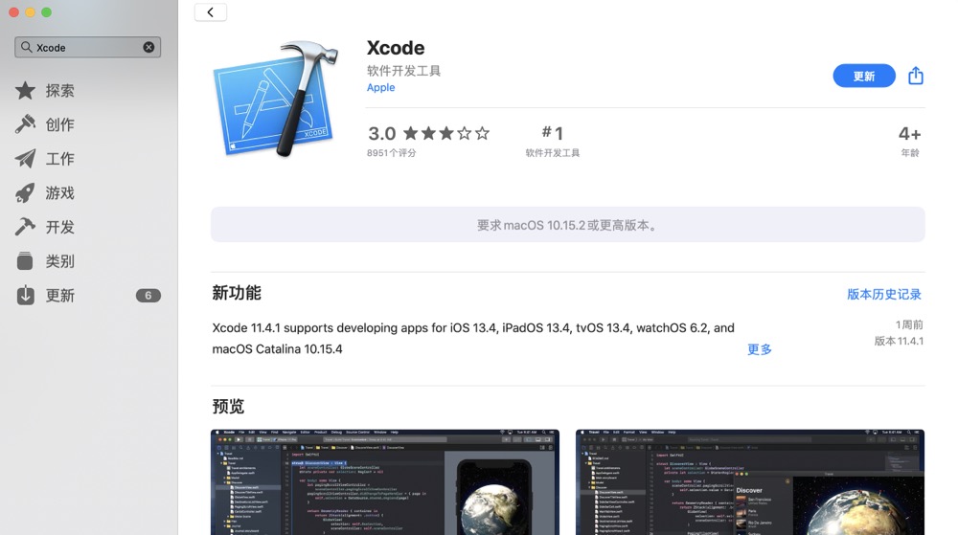Open the 类别 categories icon
This screenshot has height=535, width=958.
pyautogui.click(x=25, y=261)
